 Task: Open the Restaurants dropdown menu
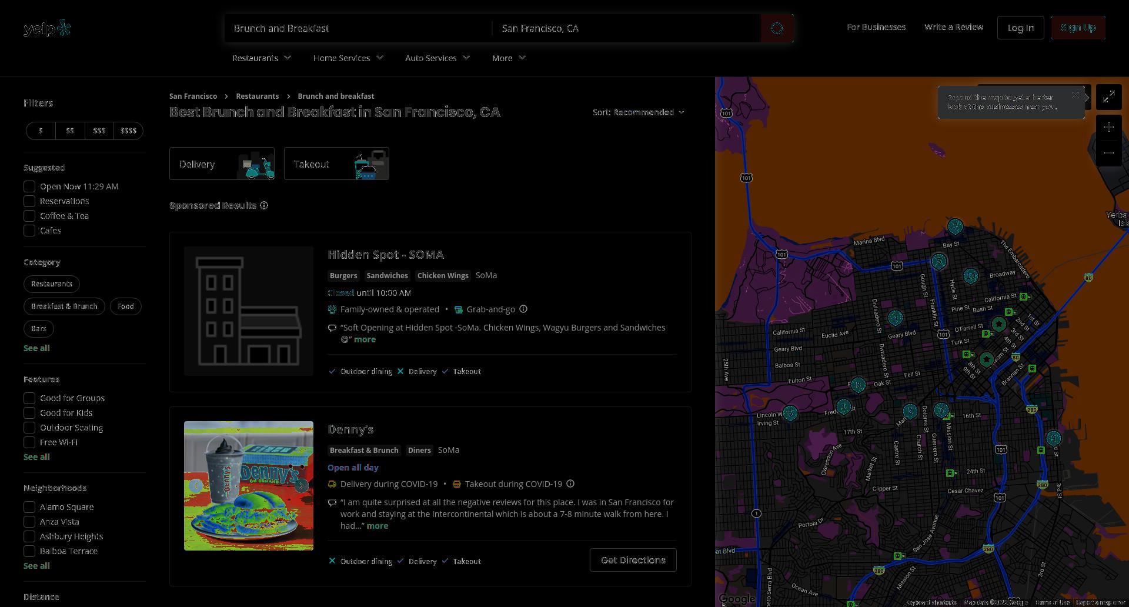click(262, 58)
